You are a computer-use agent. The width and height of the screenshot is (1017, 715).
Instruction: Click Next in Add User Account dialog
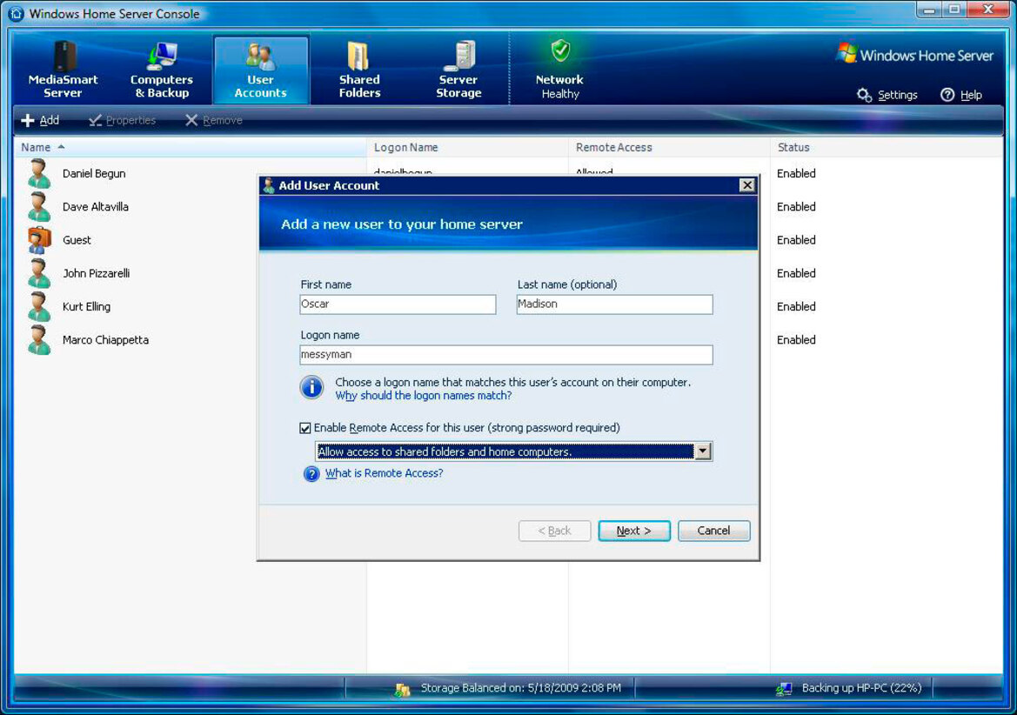[x=633, y=531]
